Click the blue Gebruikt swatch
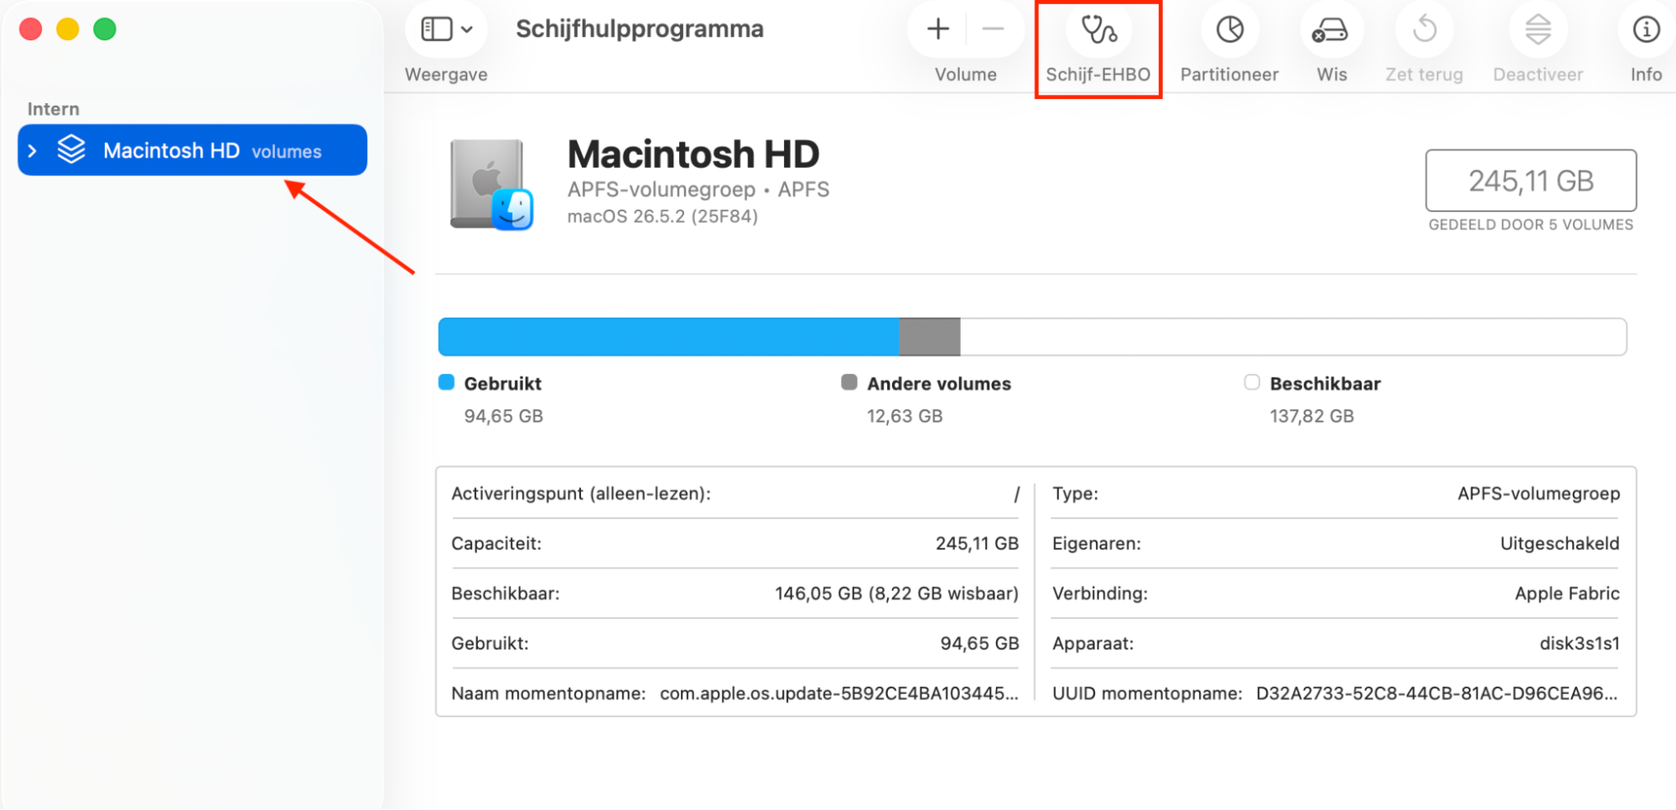1676x810 pixels. 446,382
